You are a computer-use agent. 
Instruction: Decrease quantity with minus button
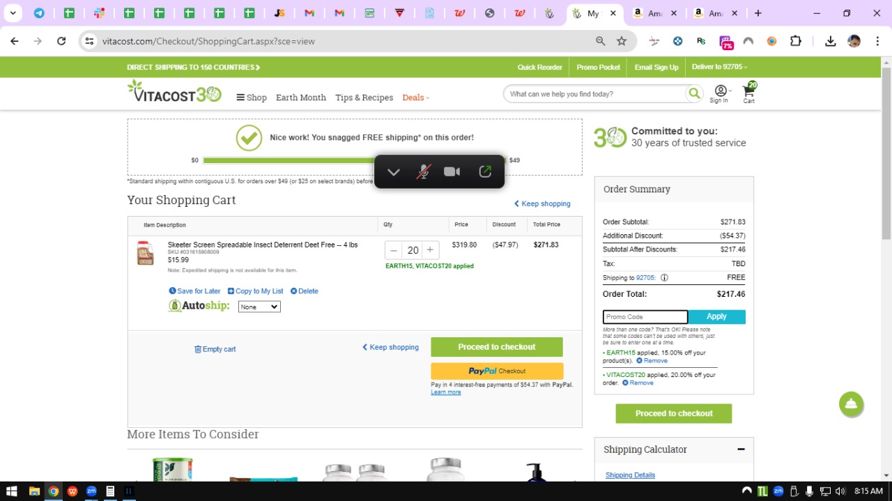pos(394,250)
